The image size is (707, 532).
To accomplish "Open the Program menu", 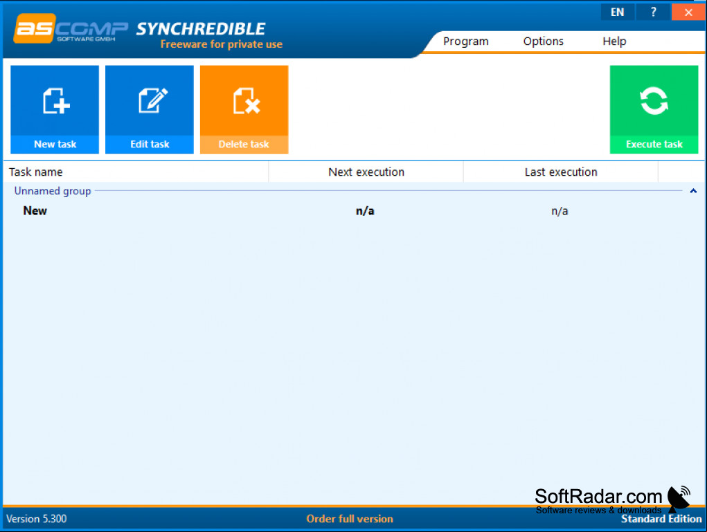I will 465,42.
